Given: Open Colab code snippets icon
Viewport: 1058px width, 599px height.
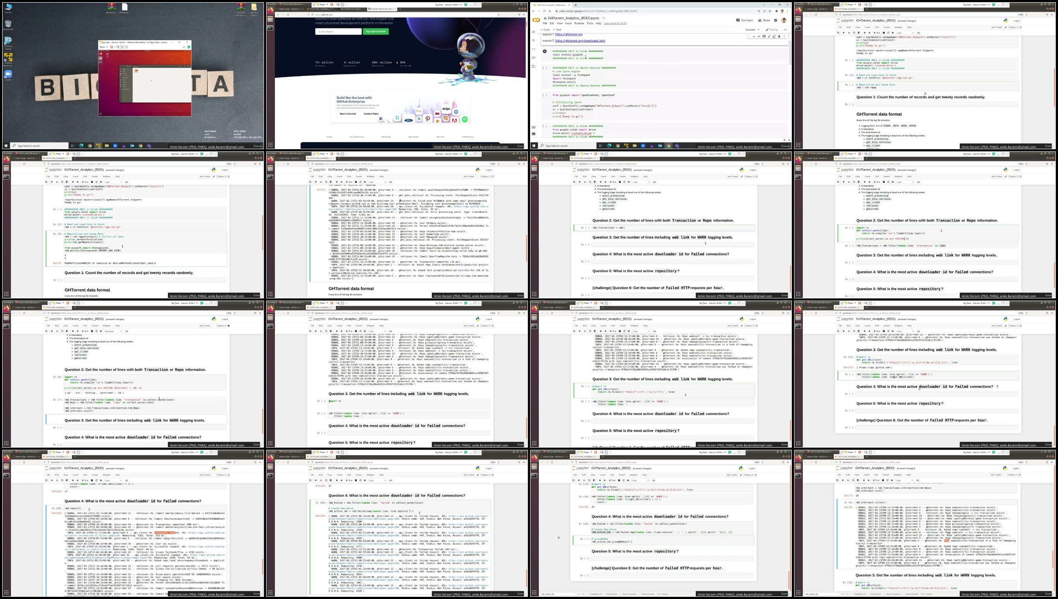Looking at the screenshot, I should (534, 49).
